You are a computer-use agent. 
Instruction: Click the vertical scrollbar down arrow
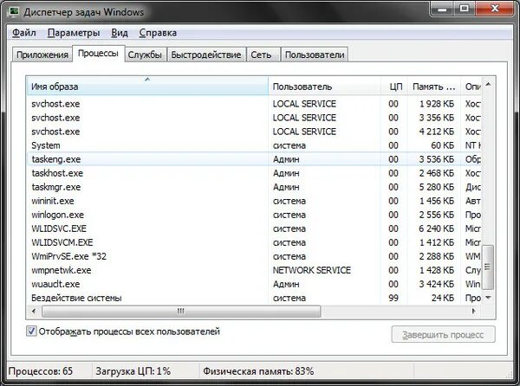[488, 297]
